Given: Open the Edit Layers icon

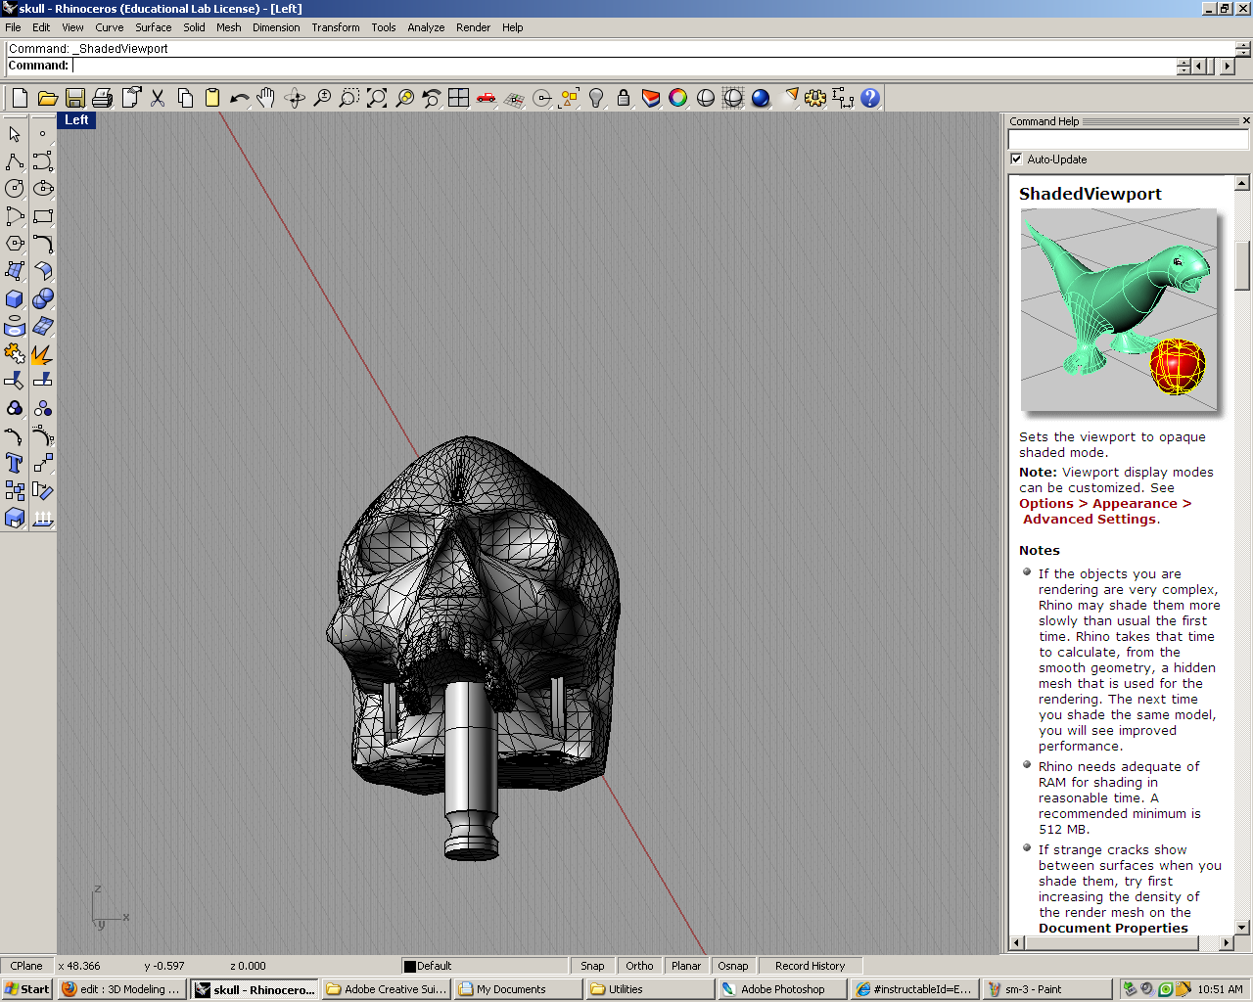Looking at the screenshot, I should pos(651,98).
